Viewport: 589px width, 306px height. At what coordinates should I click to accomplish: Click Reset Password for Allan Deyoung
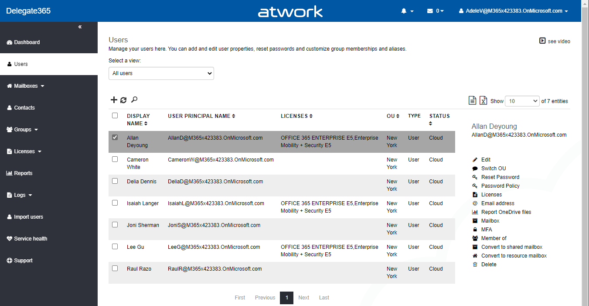tap(500, 177)
